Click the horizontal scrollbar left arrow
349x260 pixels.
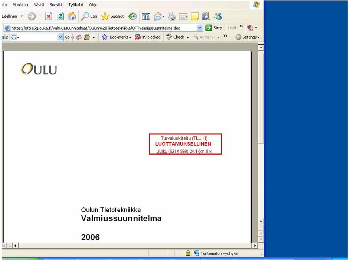click(15, 245)
